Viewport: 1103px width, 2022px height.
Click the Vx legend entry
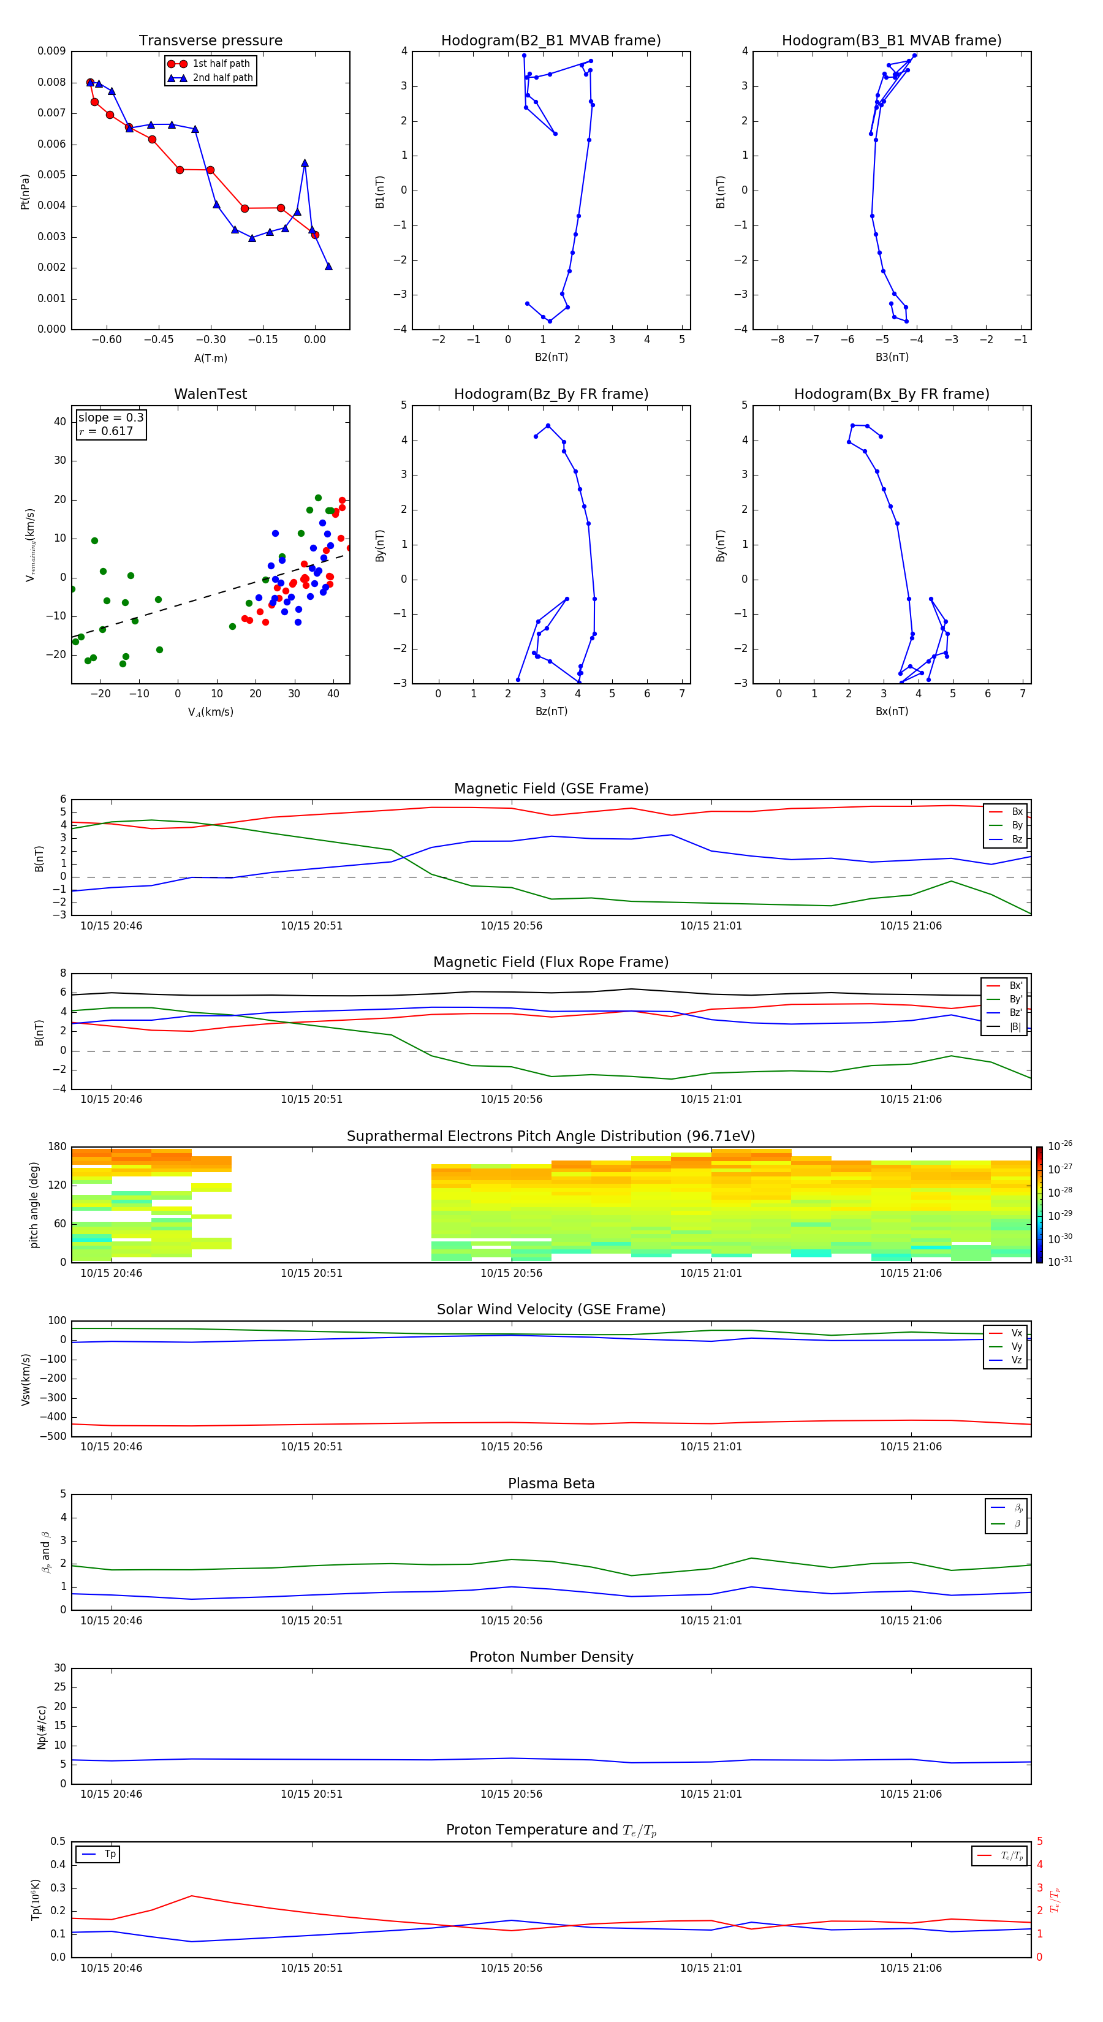click(1006, 1333)
